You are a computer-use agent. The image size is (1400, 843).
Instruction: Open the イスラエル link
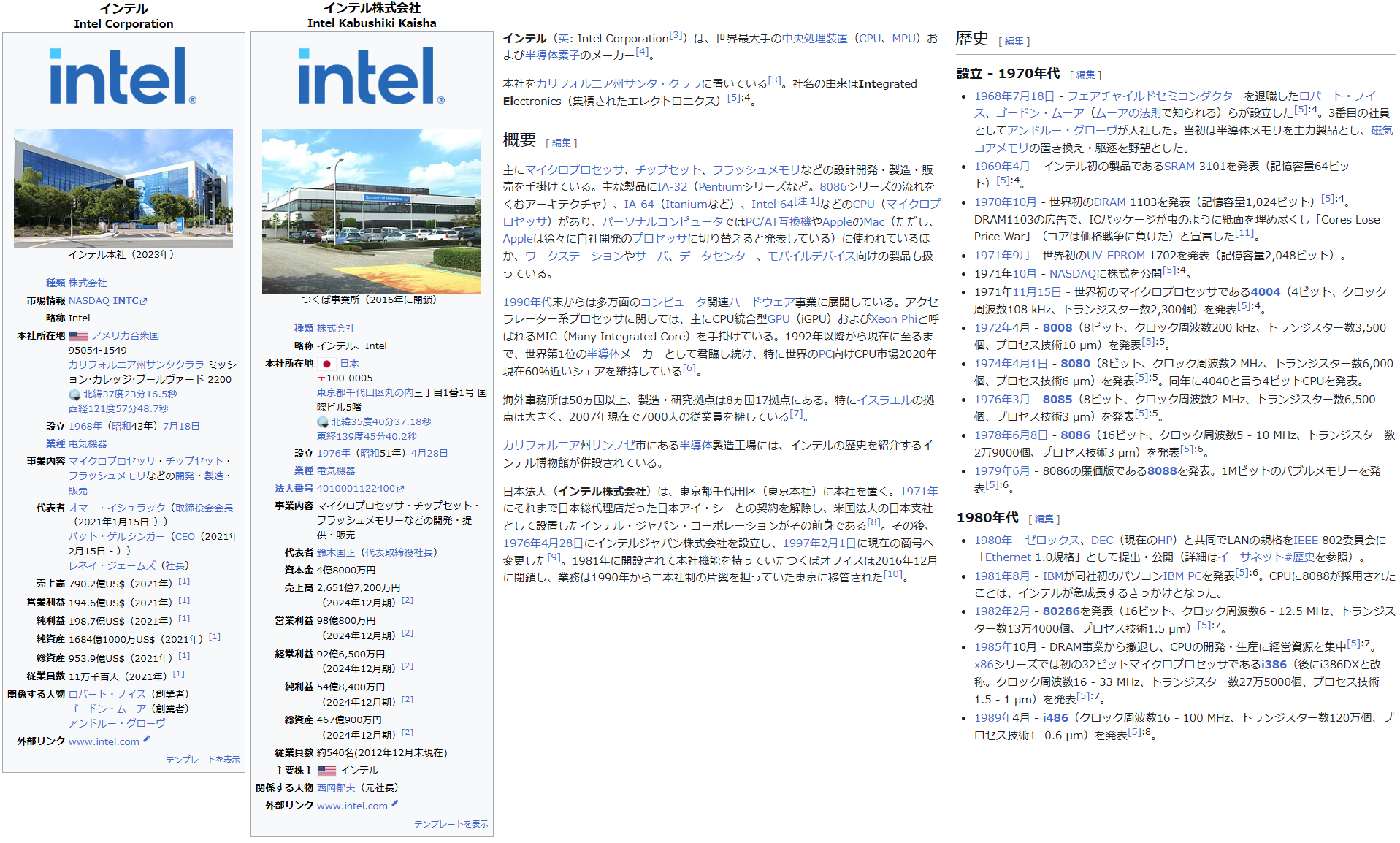tap(884, 400)
